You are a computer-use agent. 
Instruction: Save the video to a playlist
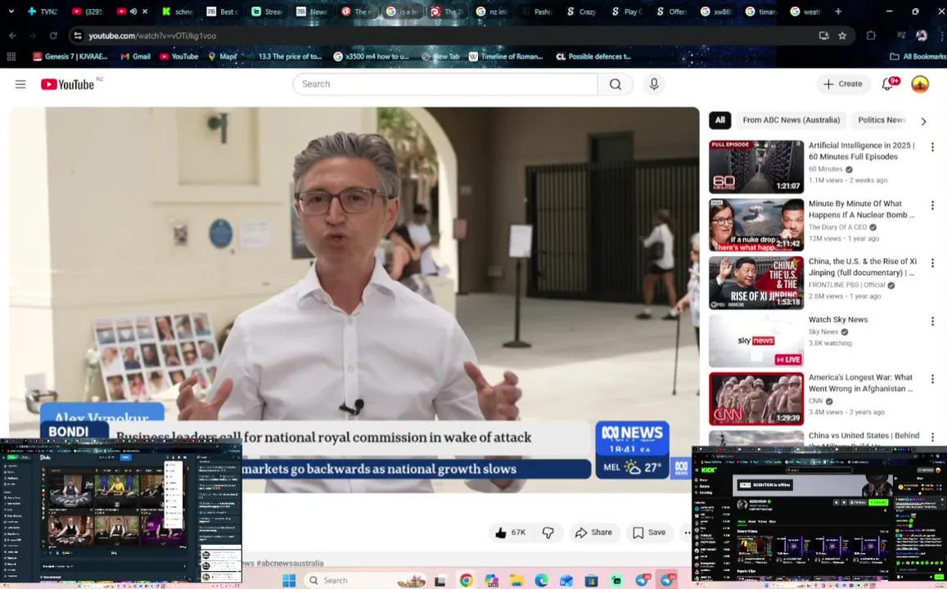tap(649, 533)
